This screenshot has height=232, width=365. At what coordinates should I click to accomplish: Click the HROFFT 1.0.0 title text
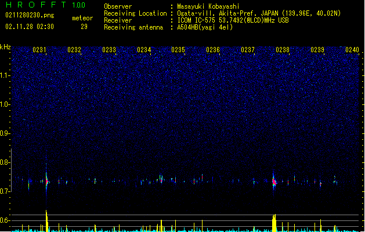pos(46,5)
